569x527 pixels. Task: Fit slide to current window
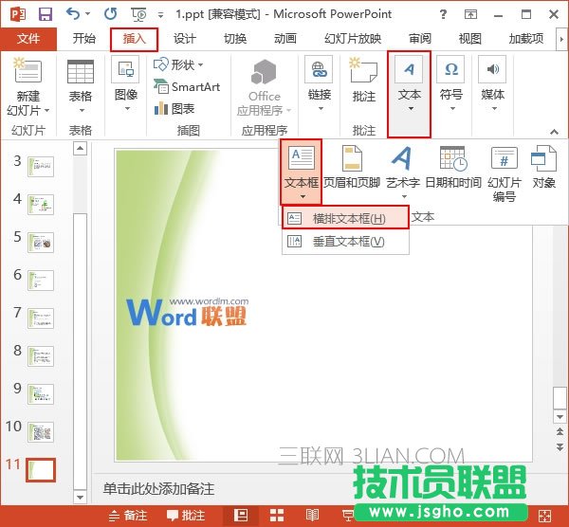point(545,516)
